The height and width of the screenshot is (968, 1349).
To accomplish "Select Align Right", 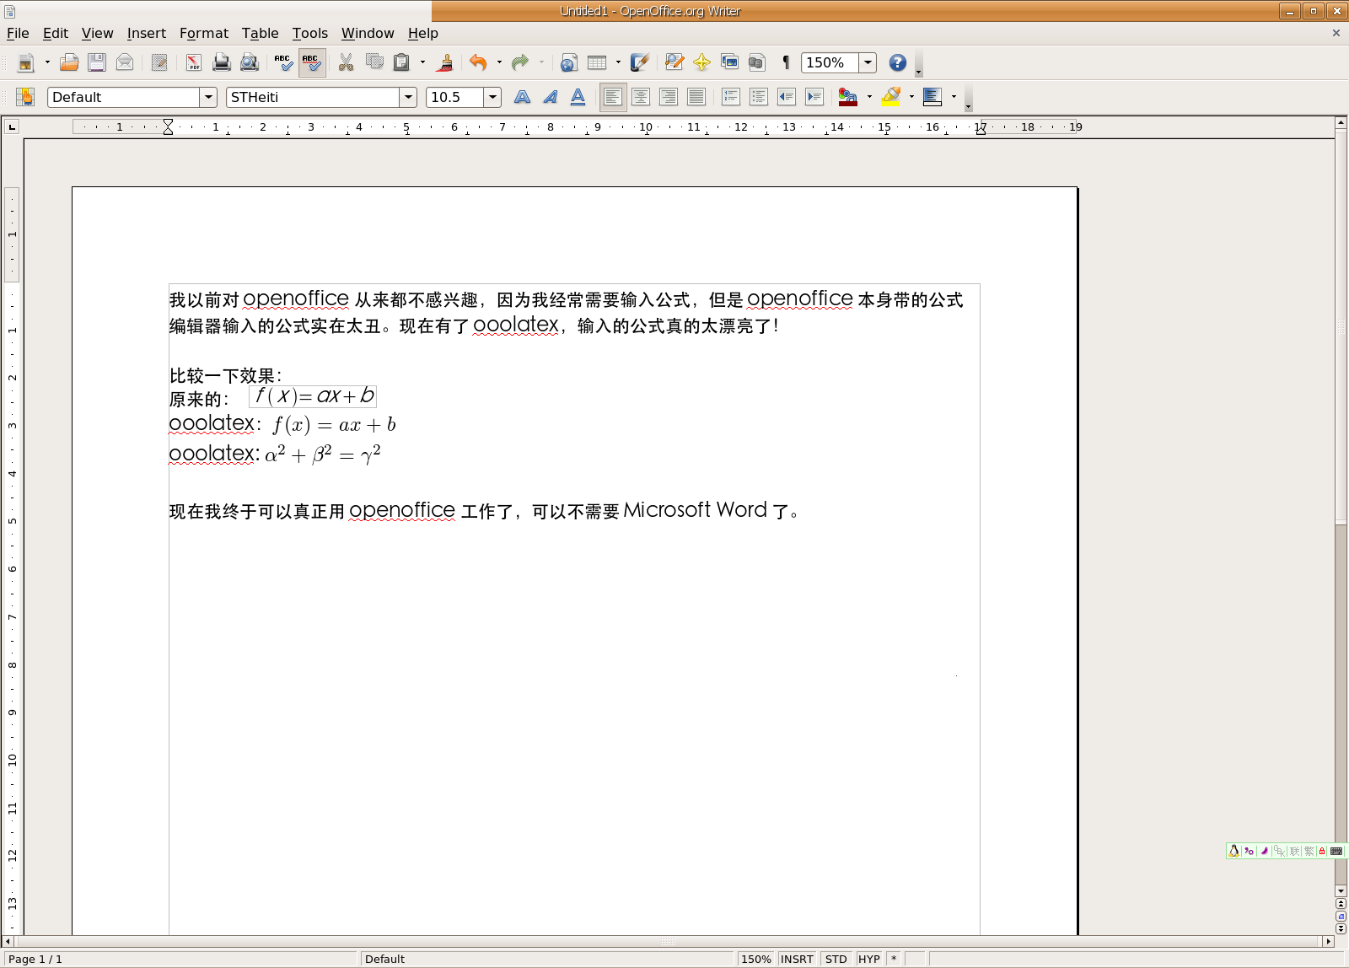I will click(669, 97).
